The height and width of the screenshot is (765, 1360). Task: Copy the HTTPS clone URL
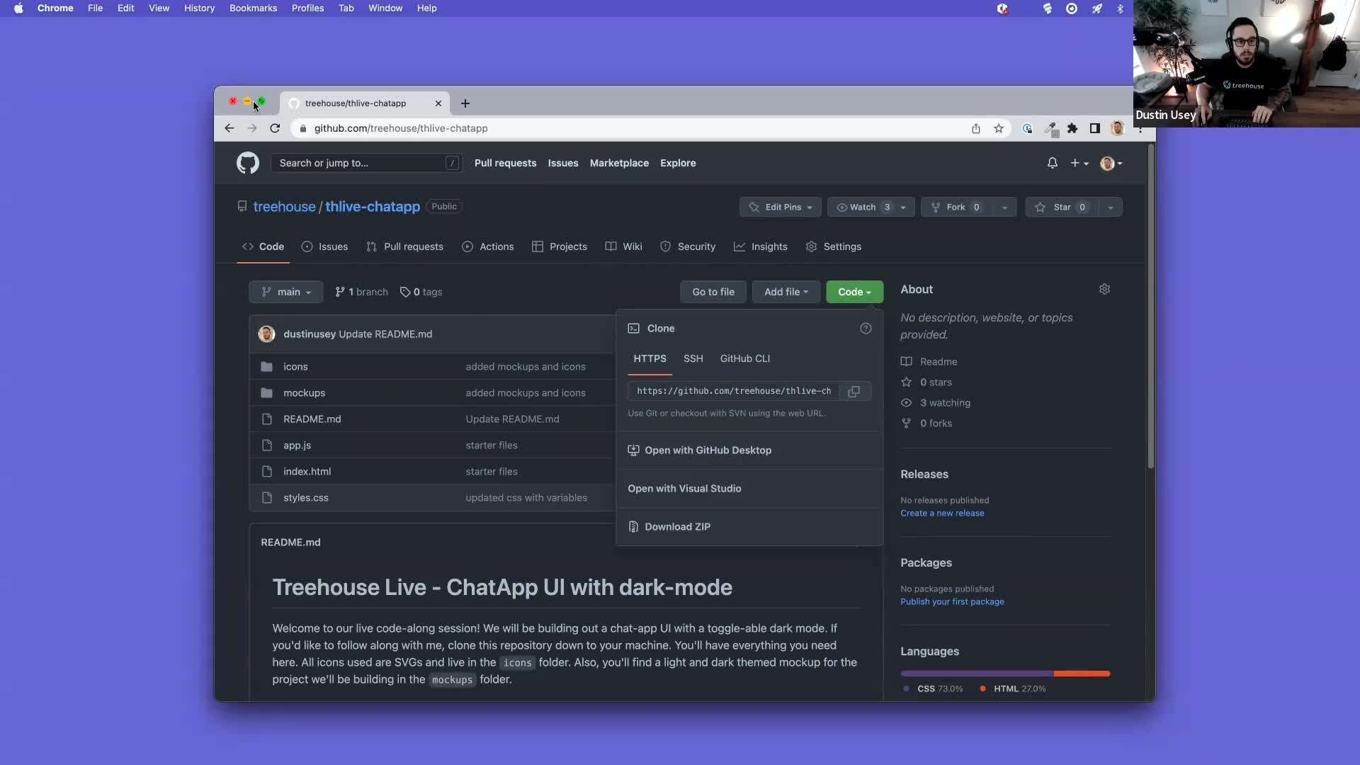click(x=853, y=391)
